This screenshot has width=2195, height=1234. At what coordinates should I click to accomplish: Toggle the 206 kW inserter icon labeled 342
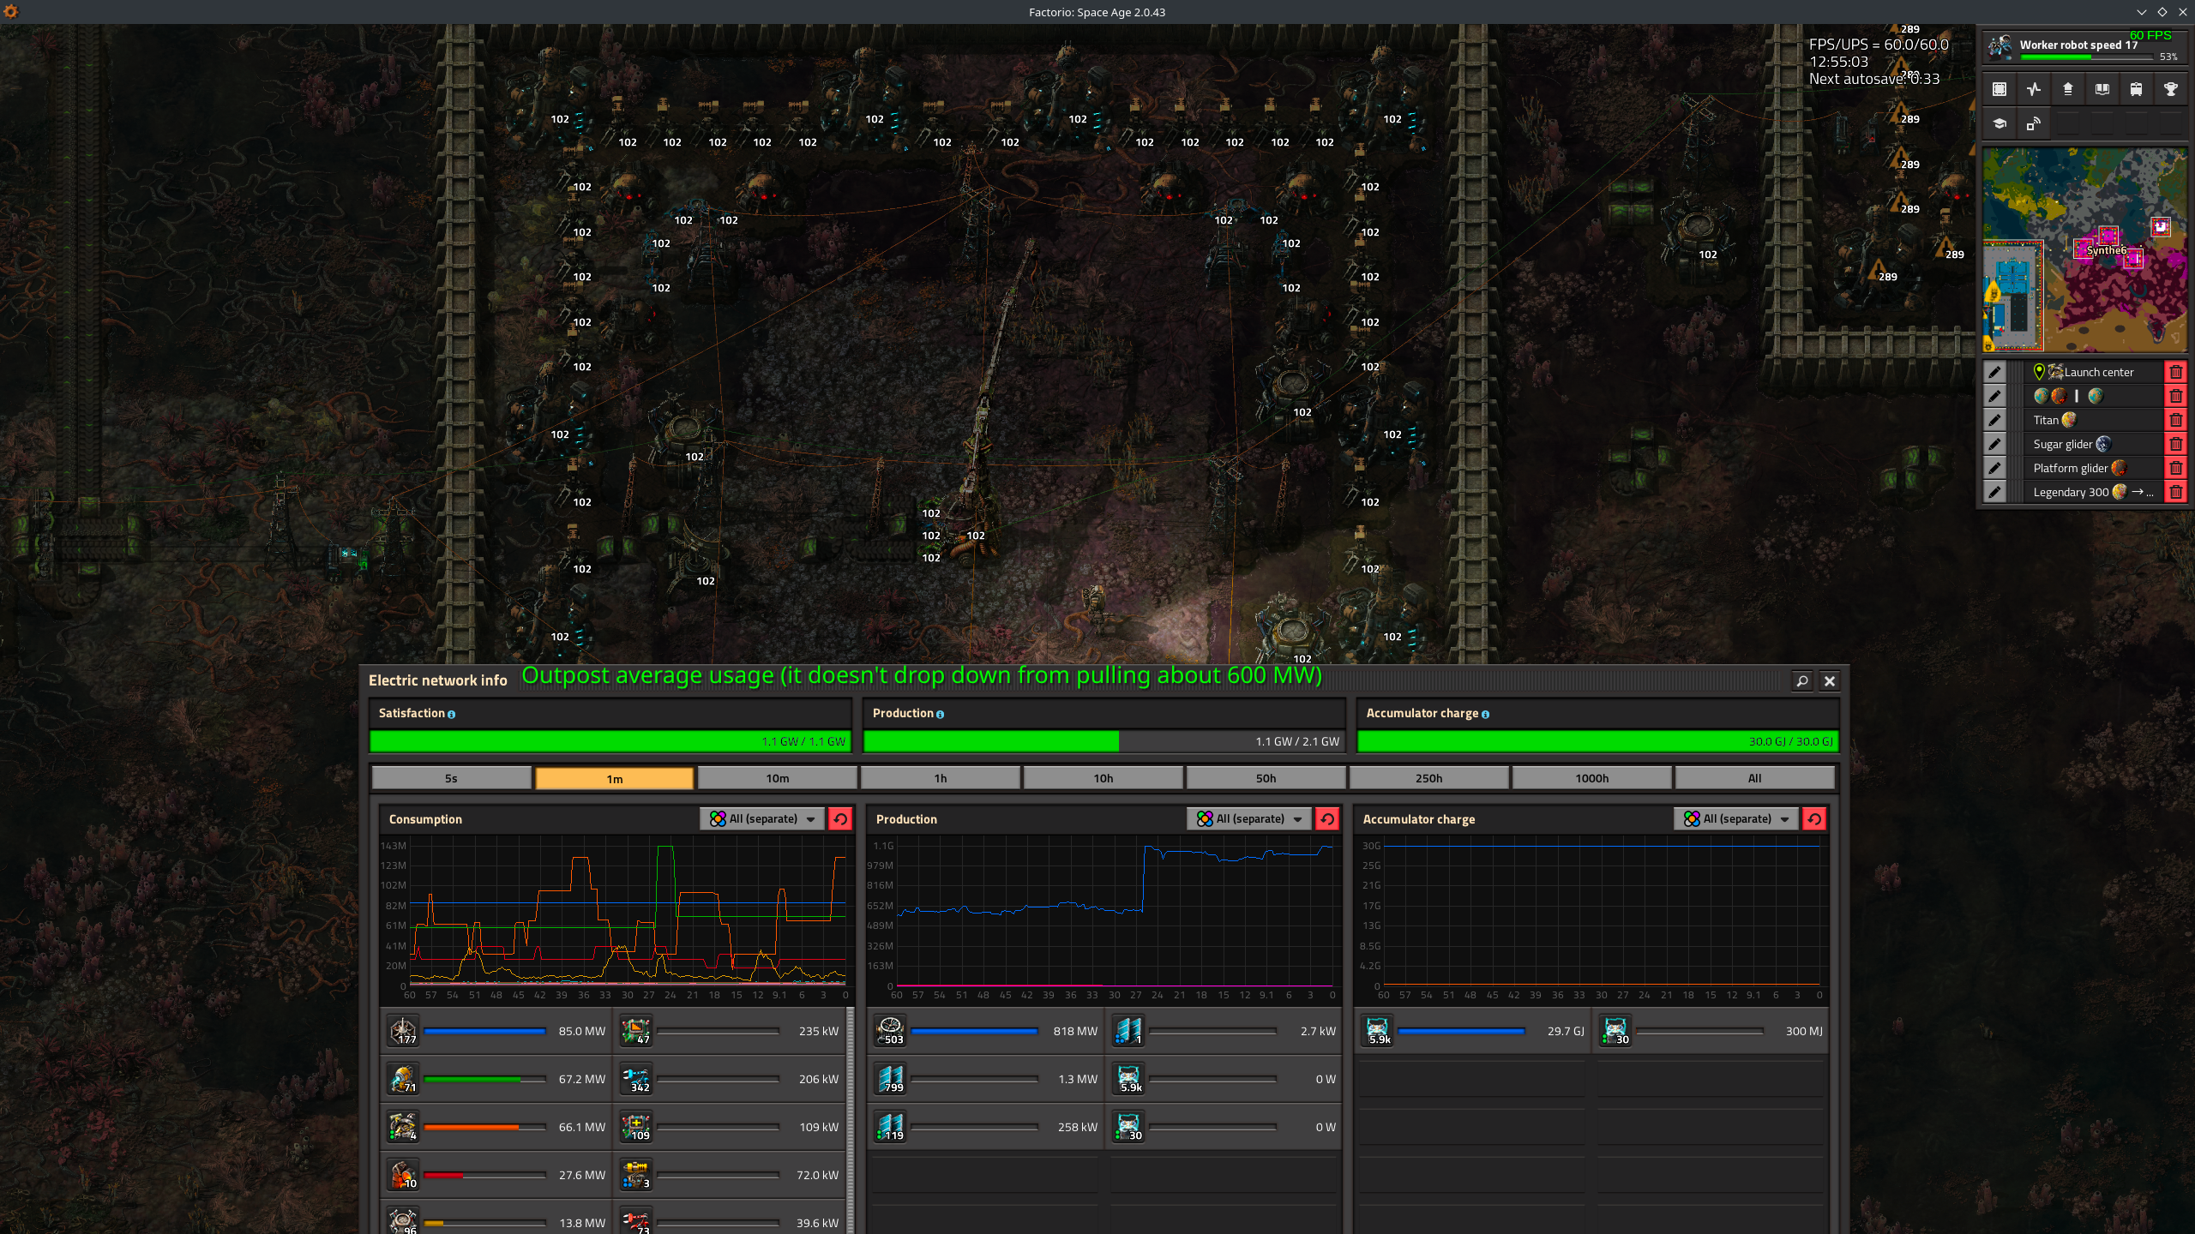click(x=636, y=1079)
